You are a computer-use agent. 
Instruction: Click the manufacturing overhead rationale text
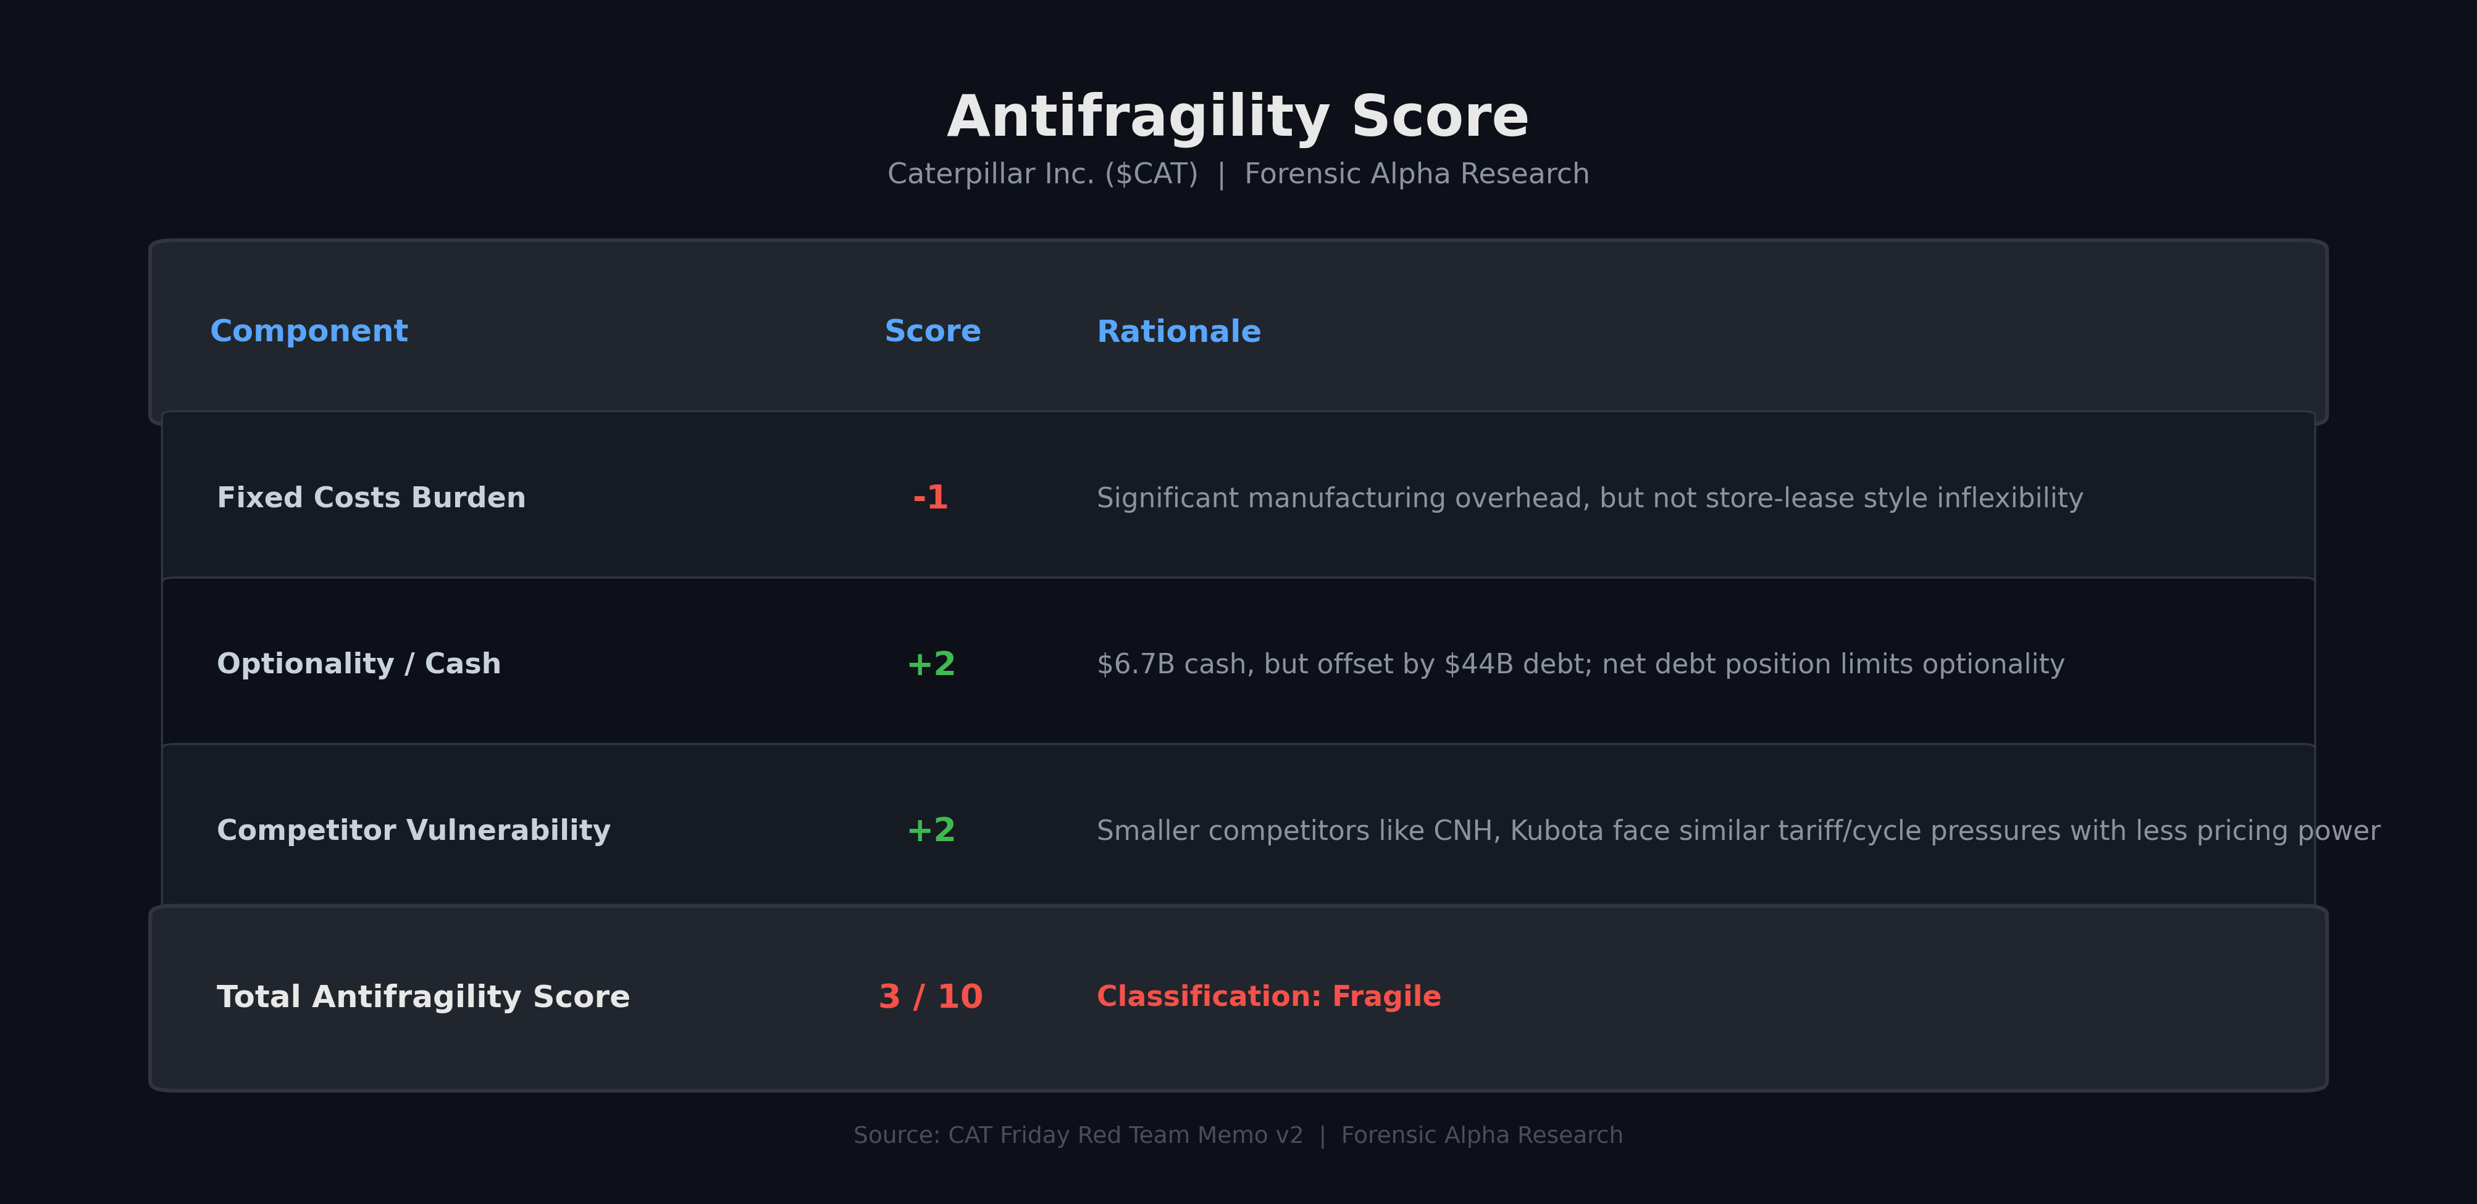pyautogui.click(x=1590, y=499)
